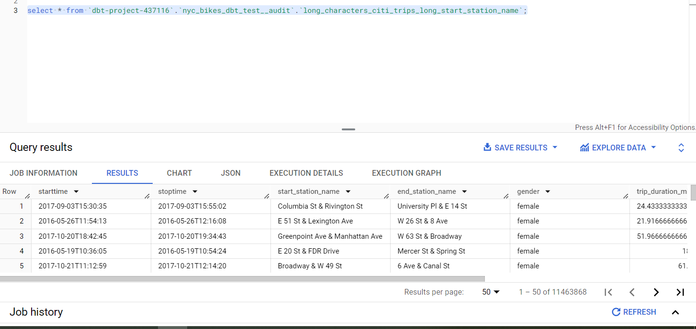Open the gender column dropdown arrow
Viewport: 696px width, 329px height.
tap(548, 191)
